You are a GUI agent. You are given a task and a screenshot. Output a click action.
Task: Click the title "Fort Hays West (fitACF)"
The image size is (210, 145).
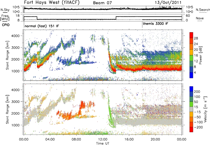click(51, 2)
